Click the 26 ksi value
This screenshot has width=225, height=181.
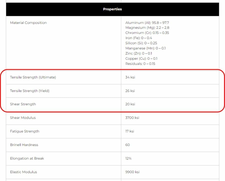point(130,91)
